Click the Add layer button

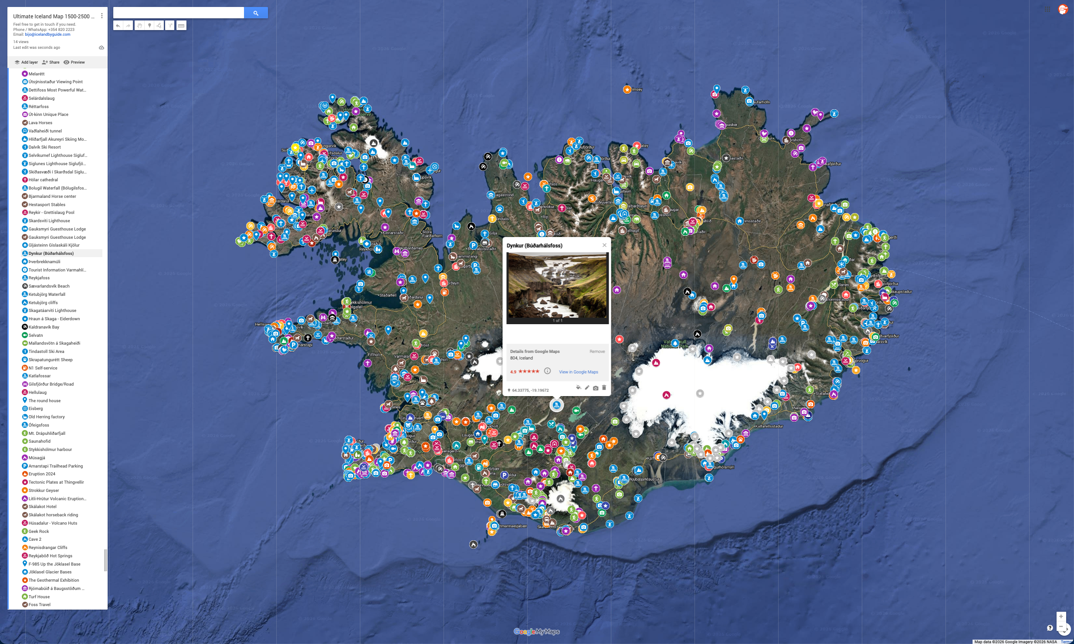[x=26, y=62]
